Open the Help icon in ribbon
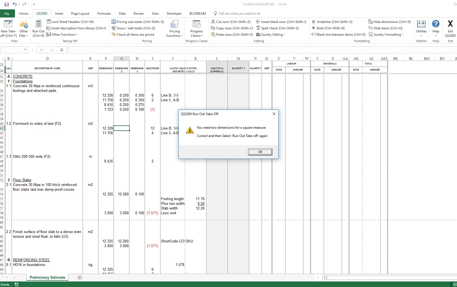This screenshot has width=457, height=287. point(436,24)
